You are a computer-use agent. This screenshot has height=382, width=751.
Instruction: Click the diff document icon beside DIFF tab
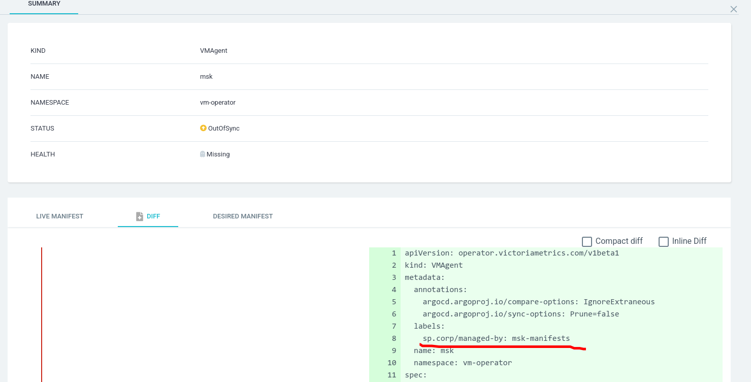[x=139, y=216]
